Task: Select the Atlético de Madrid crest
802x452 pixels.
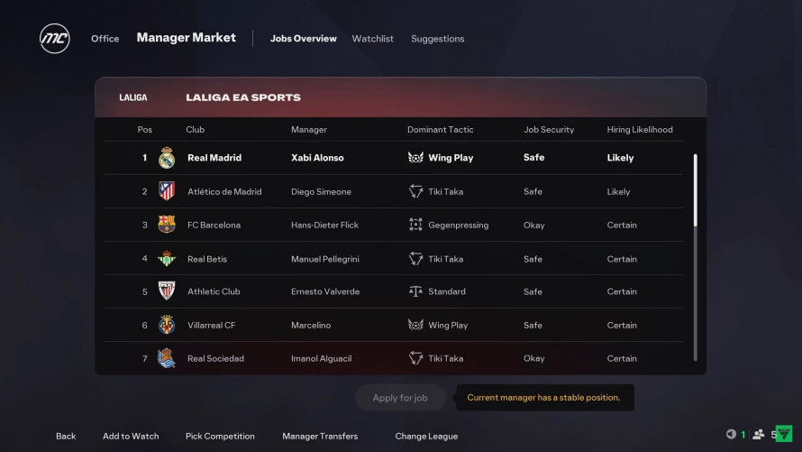Action: point(166,191)
